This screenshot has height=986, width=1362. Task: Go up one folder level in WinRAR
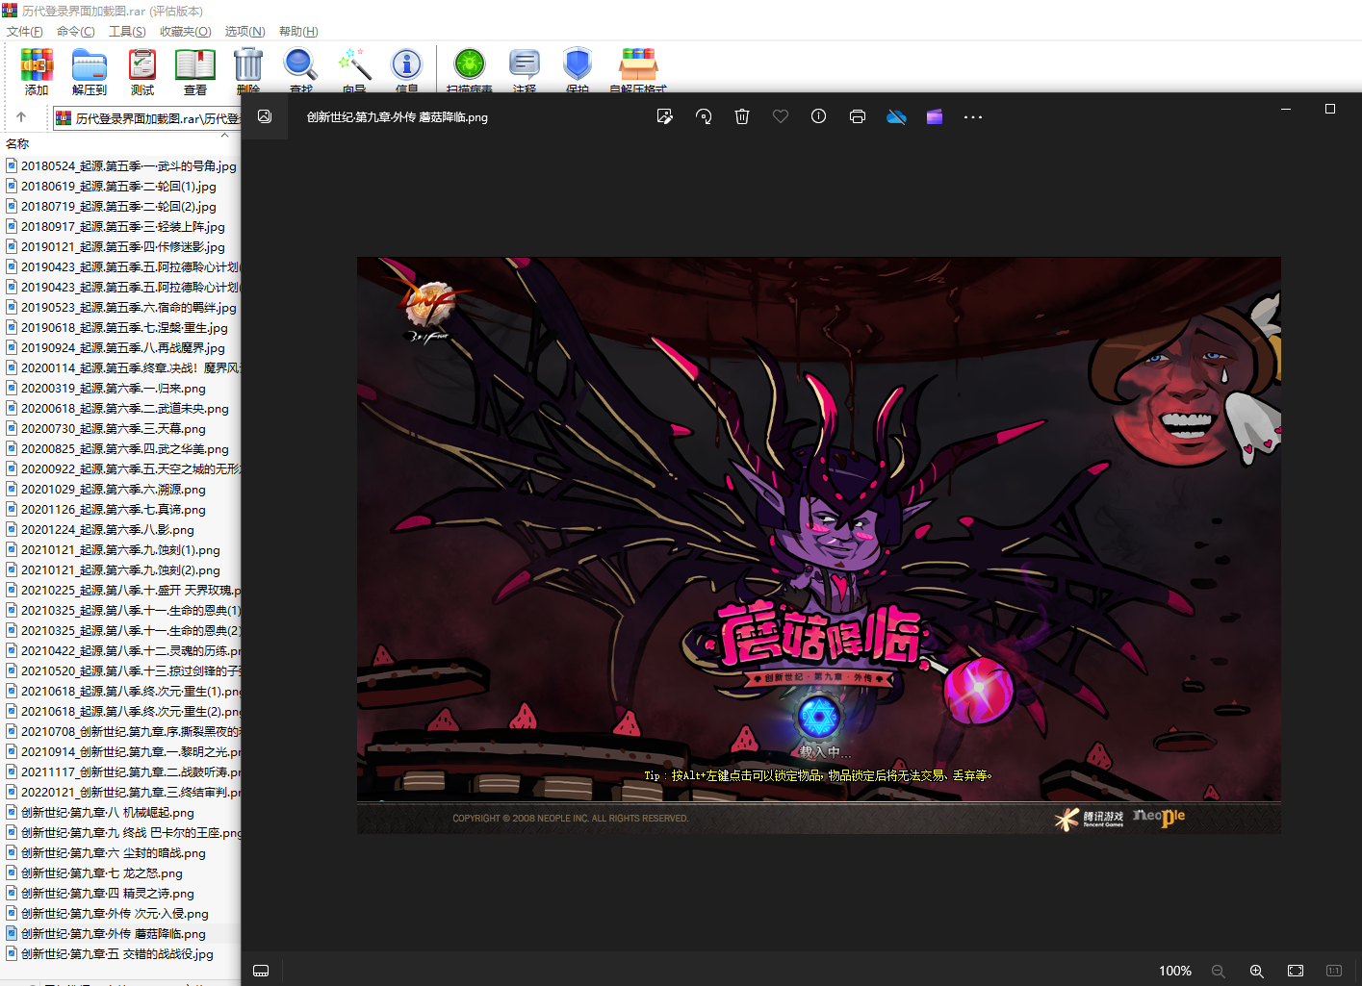21,117
